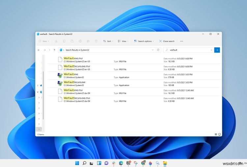Viewport: 247px width, 167px height.
Task: Open the New item dropdown
Action: coord(44,41)
